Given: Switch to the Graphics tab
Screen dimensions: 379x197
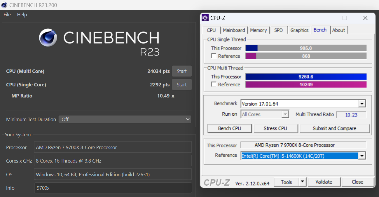Looking at the screenshot, I should [x=299, y=30].
